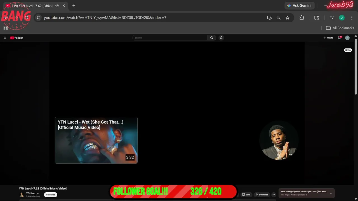Click the video title YFN Lucci -7.62
The image size is (358, 201).
point(43,188)
